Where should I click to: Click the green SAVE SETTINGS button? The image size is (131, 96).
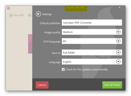112,85
